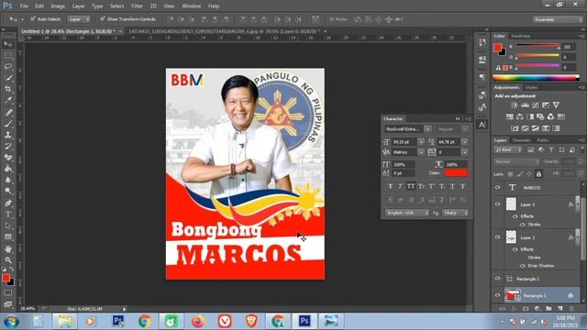Add a Levels adjustment

(x=525, y=105)
